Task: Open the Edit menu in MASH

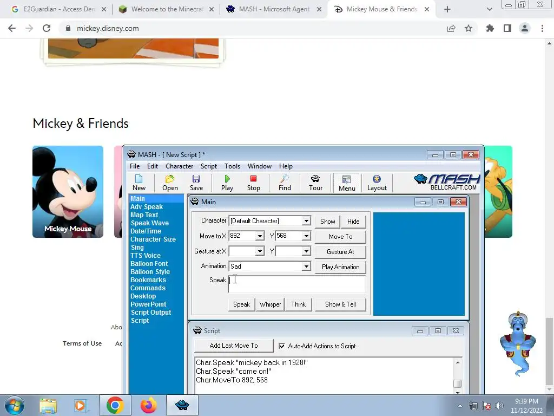Action: (x=153, y=166)
